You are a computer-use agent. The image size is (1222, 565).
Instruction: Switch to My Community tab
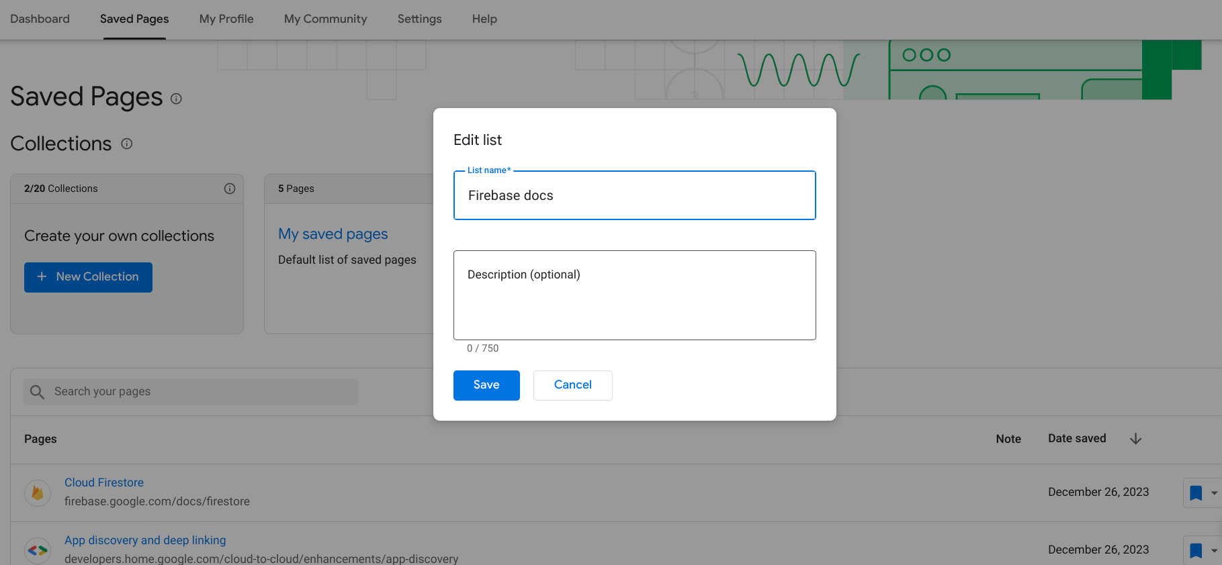pos(325,19)
